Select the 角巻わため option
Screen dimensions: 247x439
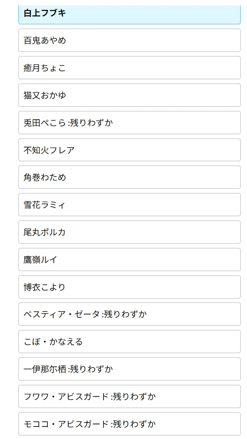(x=129, y=177)
